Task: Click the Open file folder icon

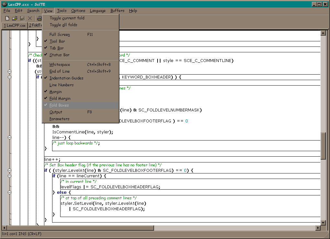Action: pyautogui.click(x=15, y=18)
